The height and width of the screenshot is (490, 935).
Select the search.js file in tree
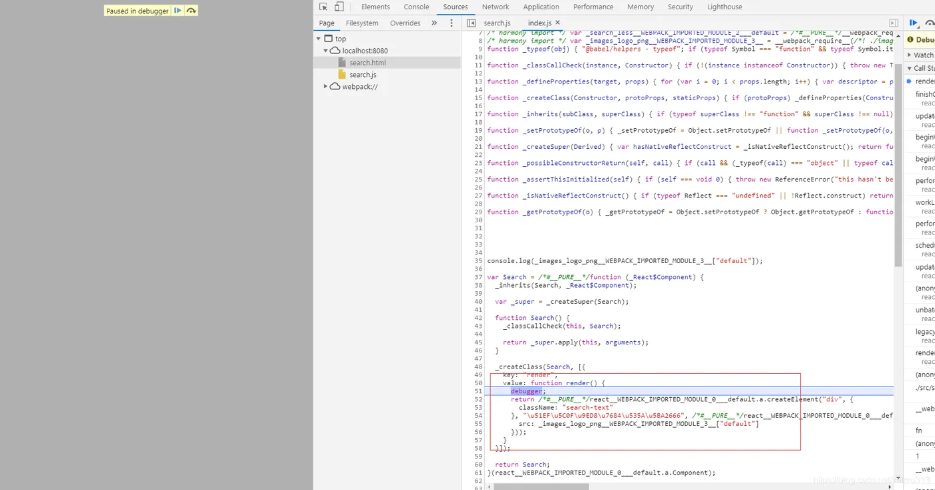[x=363, y=75]
